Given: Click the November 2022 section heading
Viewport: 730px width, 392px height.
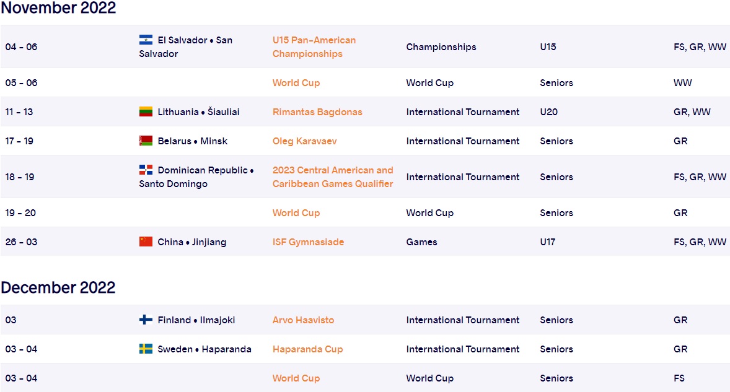Looking at the screenshot, I should tap(58, 8).
